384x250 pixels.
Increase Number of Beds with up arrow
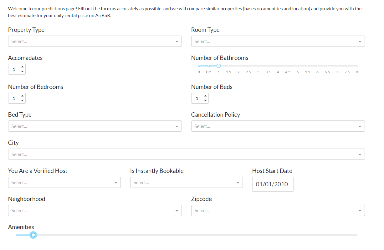(205, 96)
